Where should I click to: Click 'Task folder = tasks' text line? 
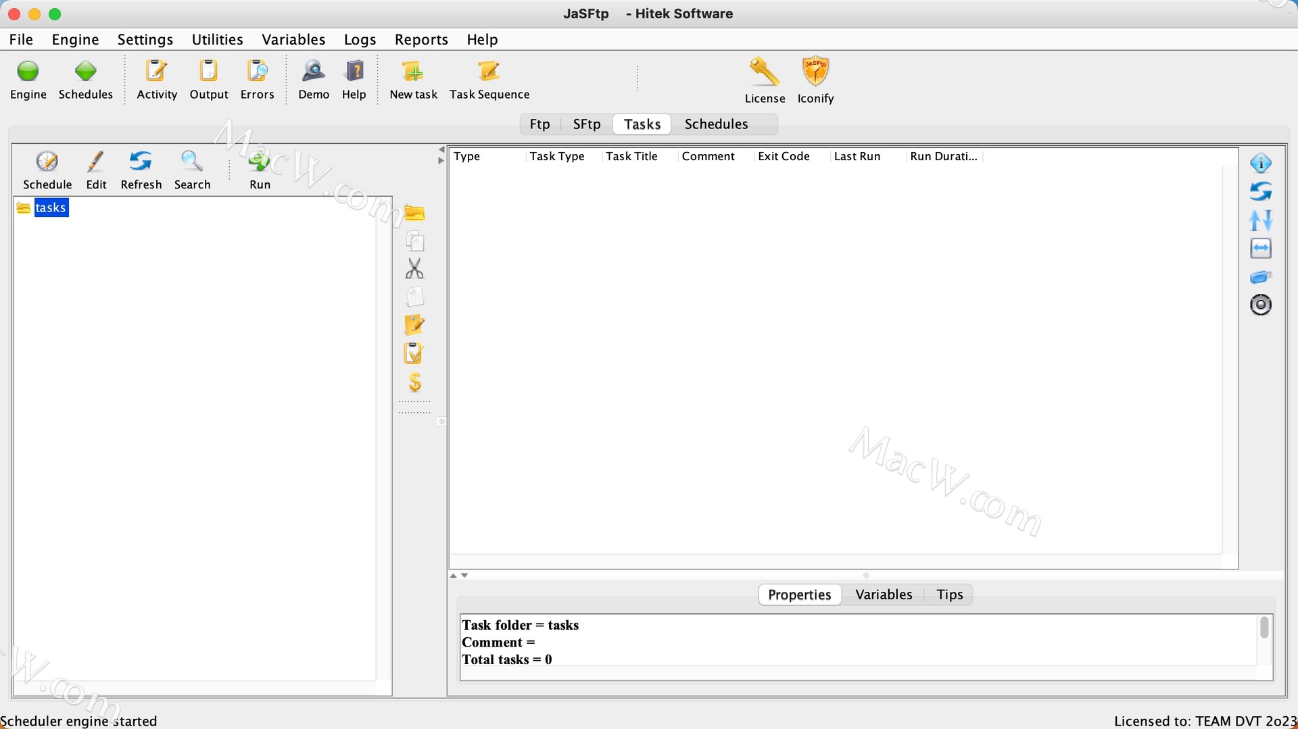[x=521, y=625]
